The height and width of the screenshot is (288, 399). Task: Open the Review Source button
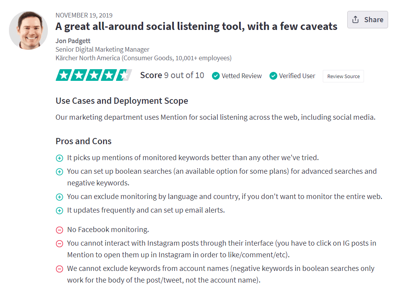343,76
